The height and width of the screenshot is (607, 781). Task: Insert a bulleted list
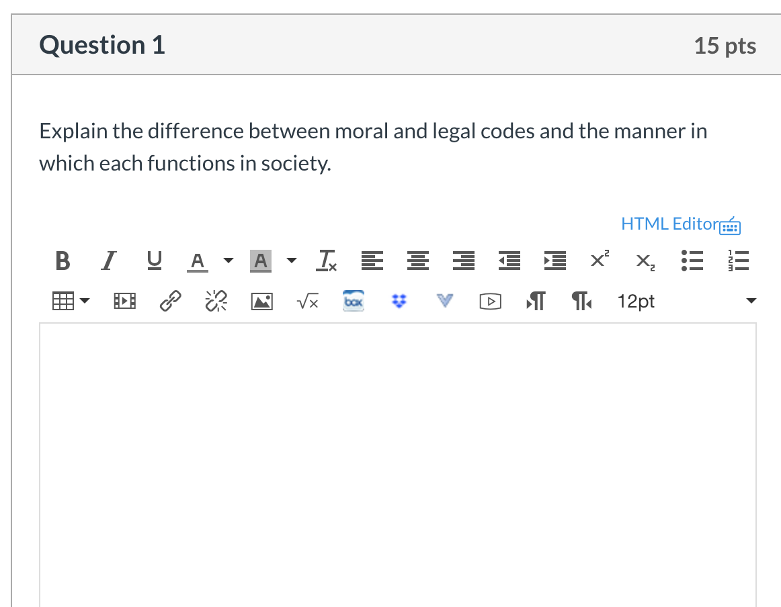pos(690,261)
